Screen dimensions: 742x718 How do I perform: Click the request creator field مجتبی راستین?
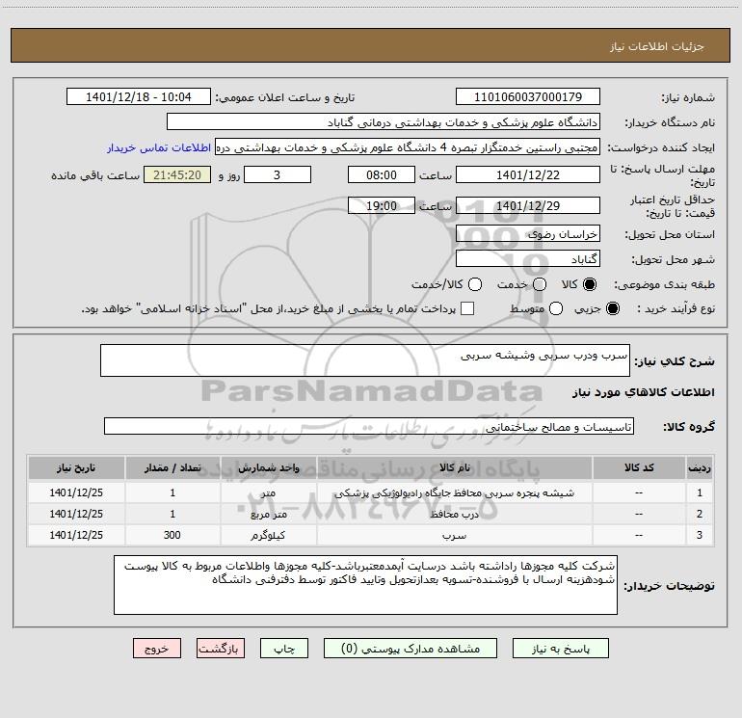coord(408,147)
